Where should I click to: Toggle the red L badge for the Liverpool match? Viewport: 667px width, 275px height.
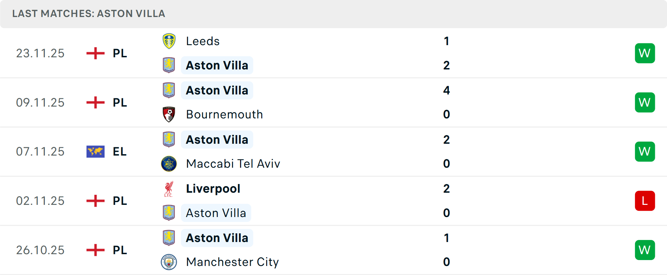645,201
